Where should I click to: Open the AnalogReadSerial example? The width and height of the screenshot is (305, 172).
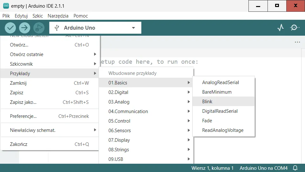click(x=223, y=82)
